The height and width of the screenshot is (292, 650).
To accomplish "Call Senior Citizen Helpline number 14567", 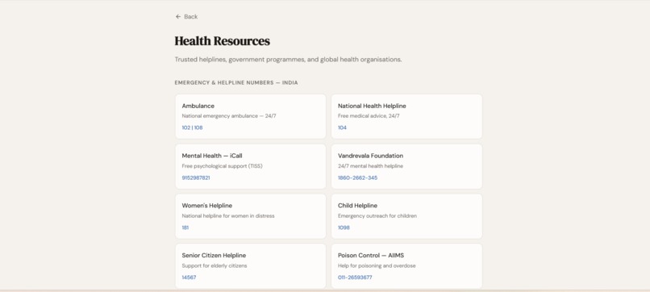I will [189, 277].
